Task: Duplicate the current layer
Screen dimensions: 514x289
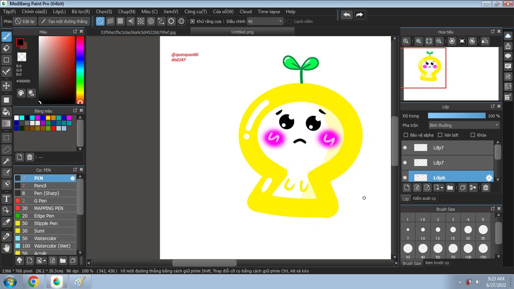Action: (x=462, y=188)
